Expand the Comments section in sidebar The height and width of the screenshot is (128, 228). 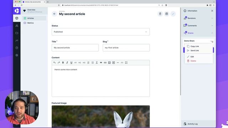tap(198, 26)
